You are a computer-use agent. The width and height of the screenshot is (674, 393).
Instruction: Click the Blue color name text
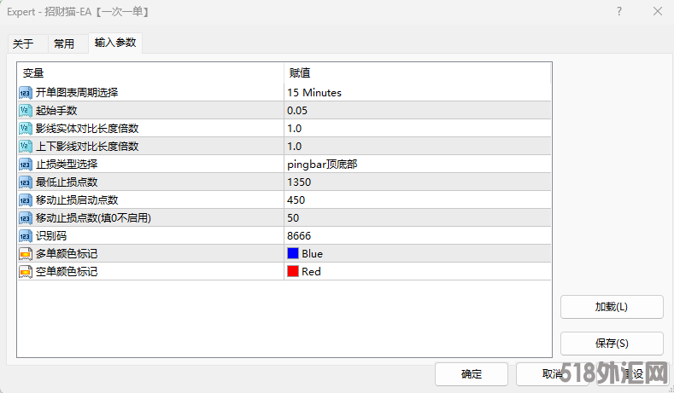pyautogui.click(x=312, y=254)
